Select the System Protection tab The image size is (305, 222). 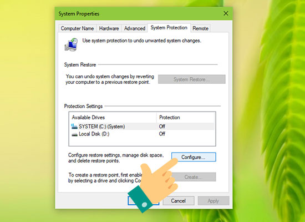(x=169, y=28)
